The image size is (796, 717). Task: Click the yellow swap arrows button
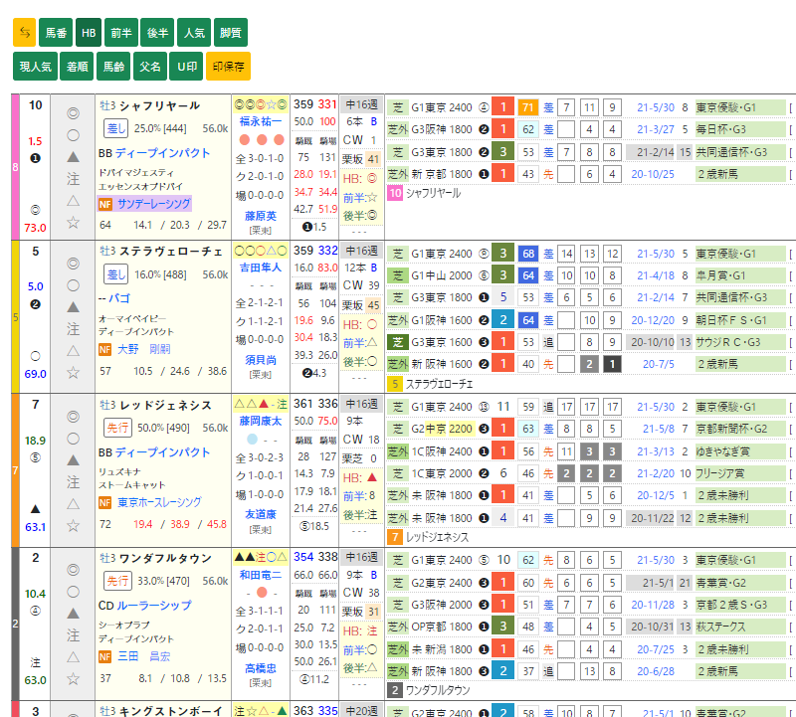point(25,33)
